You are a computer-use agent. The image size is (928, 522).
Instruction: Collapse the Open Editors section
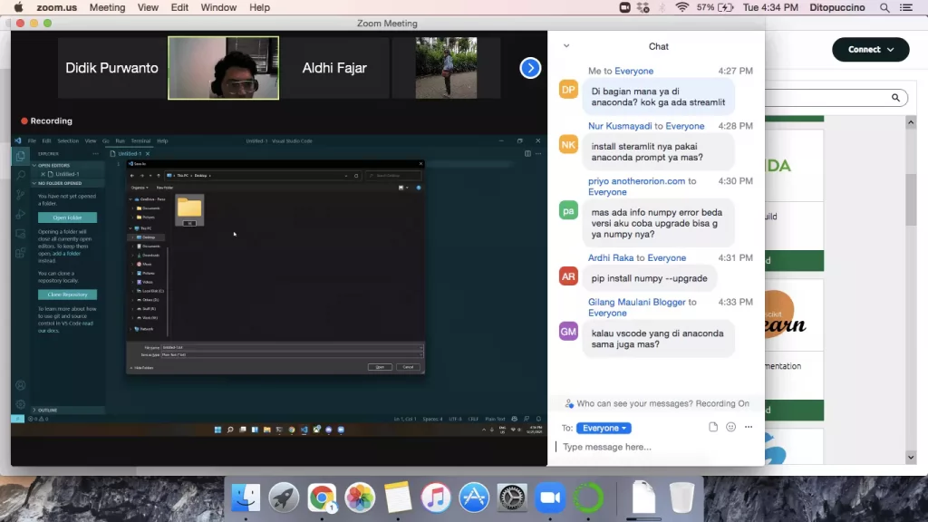53,166
